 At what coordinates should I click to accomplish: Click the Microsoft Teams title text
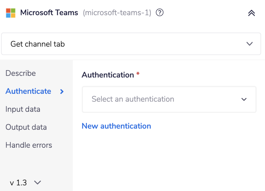point(49,12)
